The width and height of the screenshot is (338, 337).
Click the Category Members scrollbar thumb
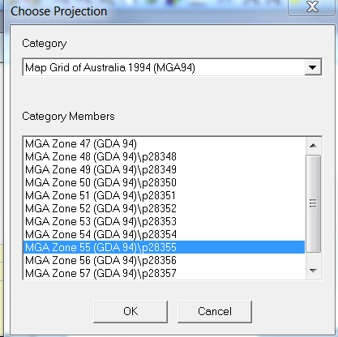313,203
